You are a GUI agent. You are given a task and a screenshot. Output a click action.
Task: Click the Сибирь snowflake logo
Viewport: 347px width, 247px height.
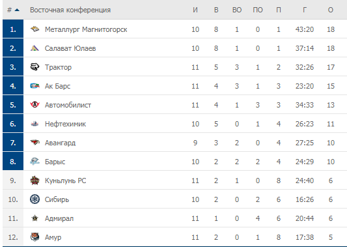tap(35, 199)
